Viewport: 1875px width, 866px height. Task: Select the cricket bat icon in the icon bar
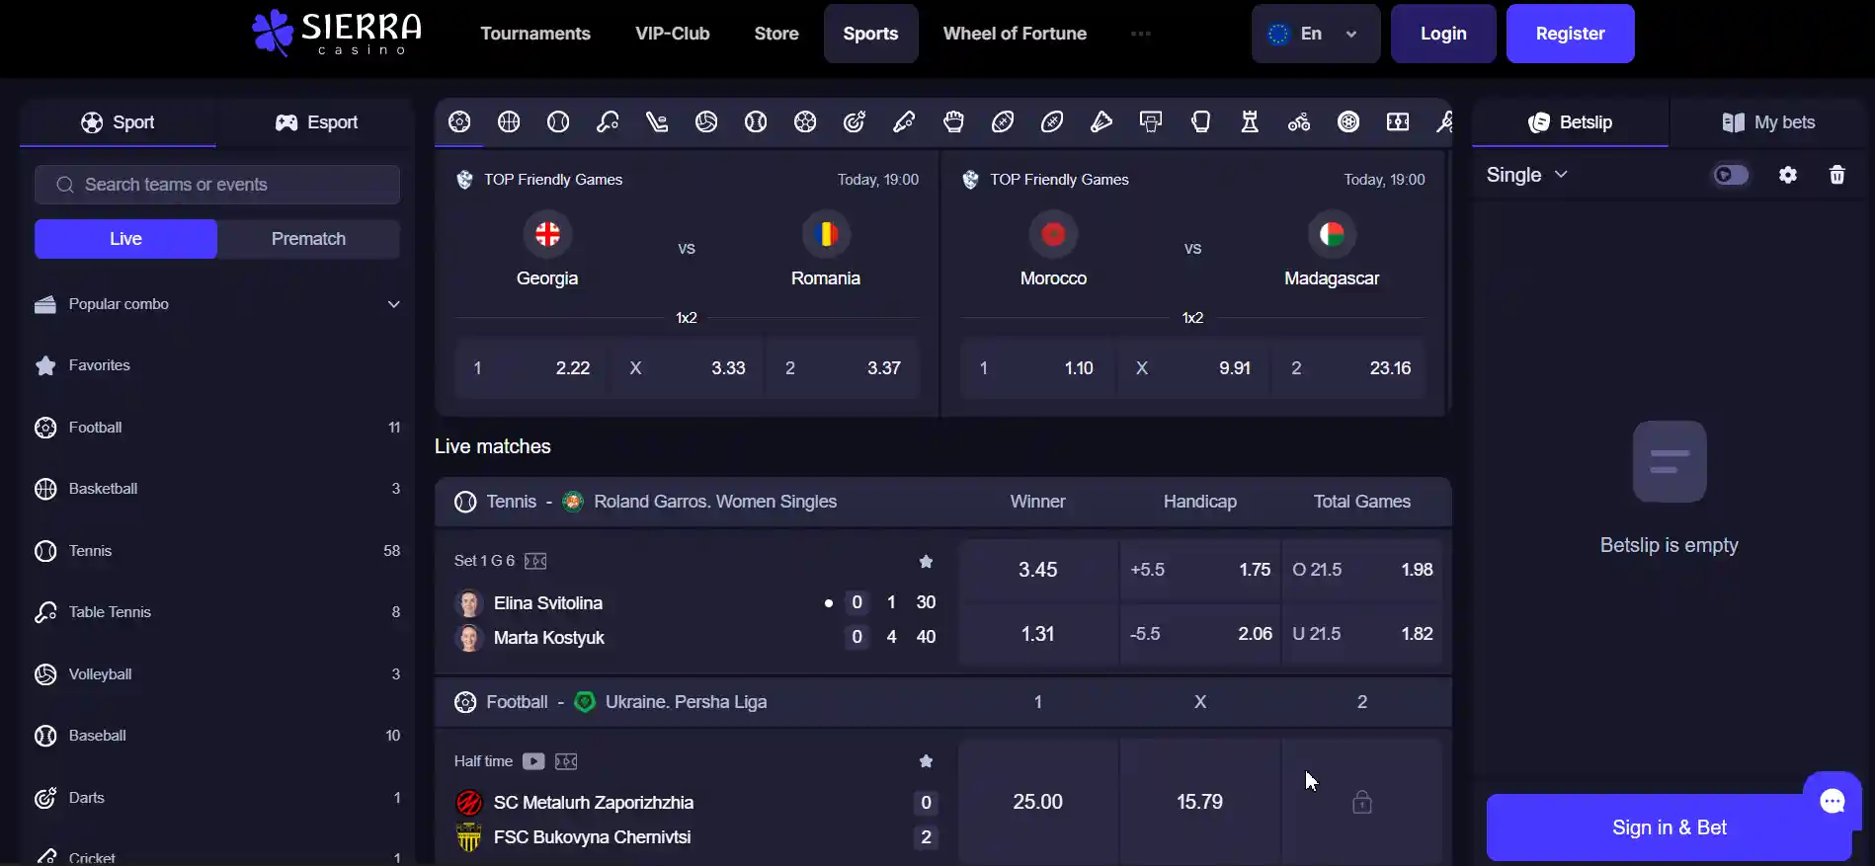pos(904,121)
